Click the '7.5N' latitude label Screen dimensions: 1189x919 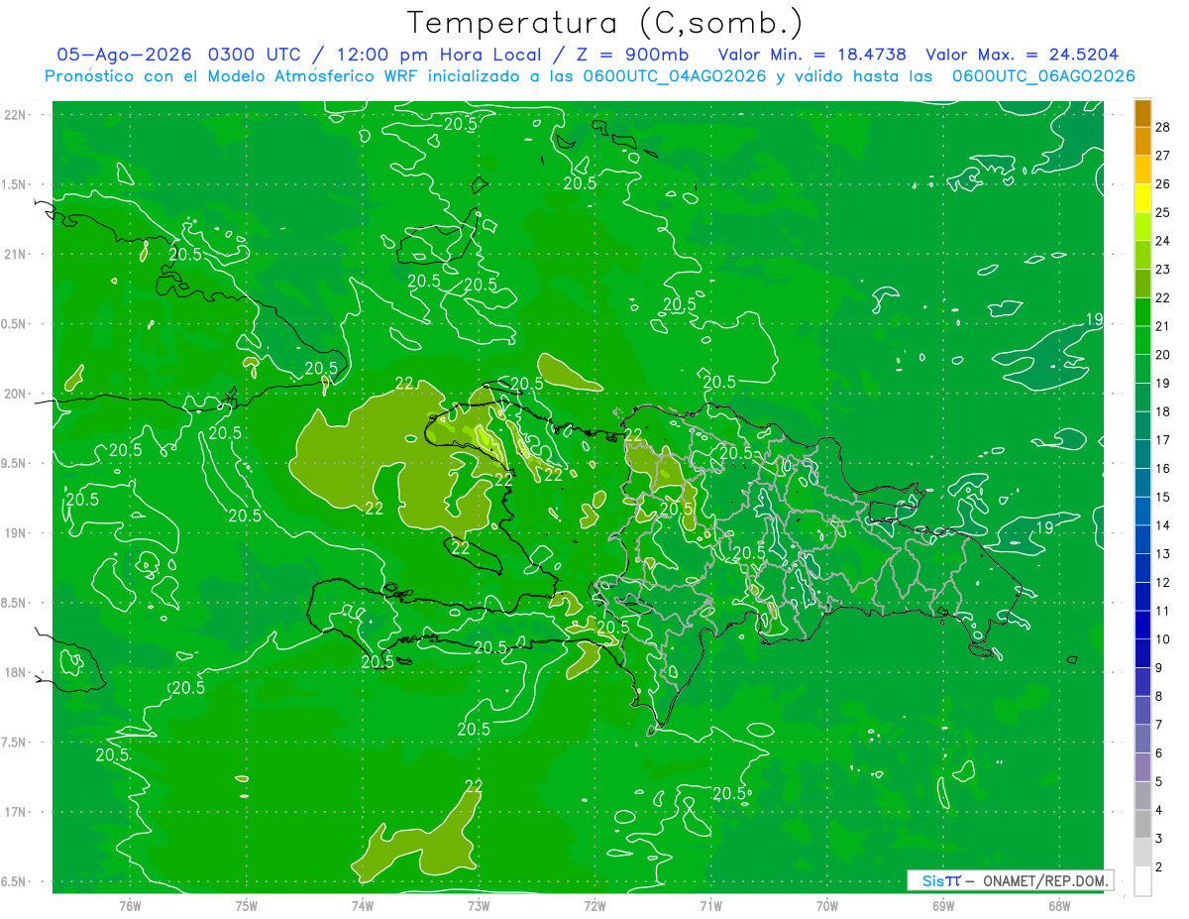point(13,743)
